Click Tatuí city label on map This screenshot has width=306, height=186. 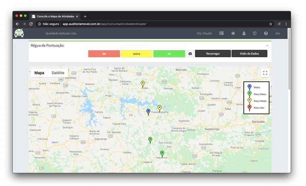pos(228,109)
